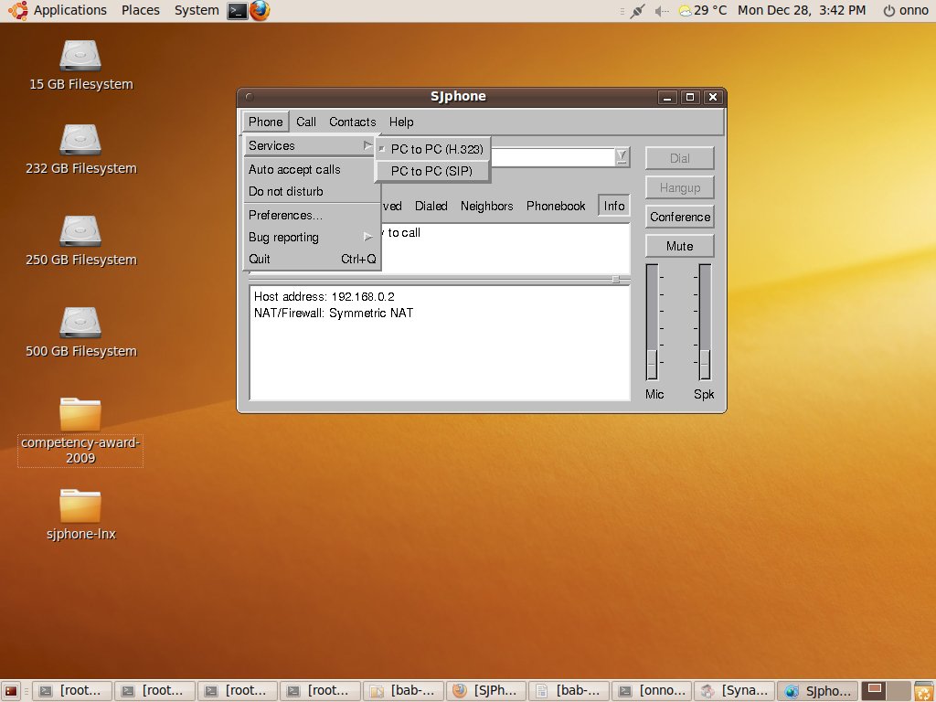
Task: Choose PC to PC (SIP) service
Action: pyautogui.click(x=431, y=171)
